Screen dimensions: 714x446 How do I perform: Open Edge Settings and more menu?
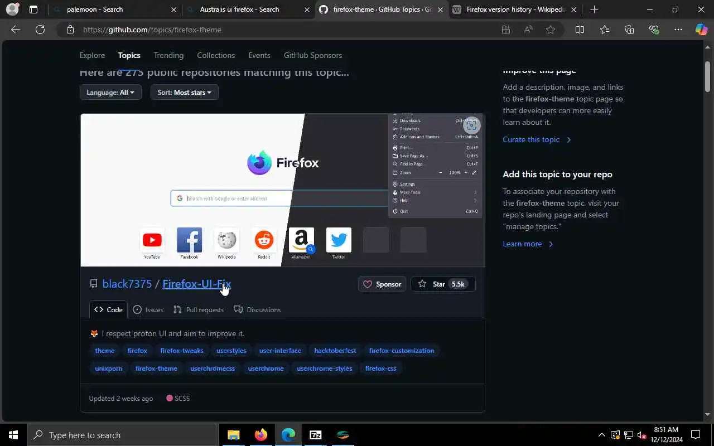coord(678,30)
